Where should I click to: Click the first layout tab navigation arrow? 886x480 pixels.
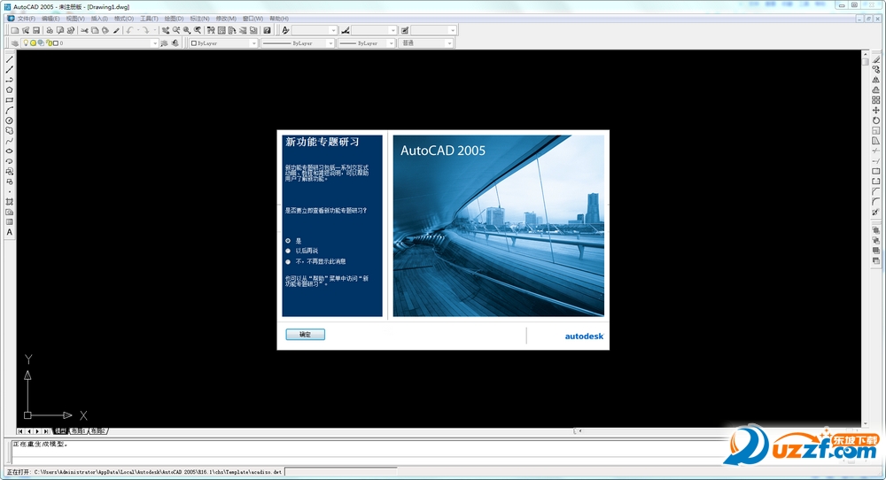[20, 431]
